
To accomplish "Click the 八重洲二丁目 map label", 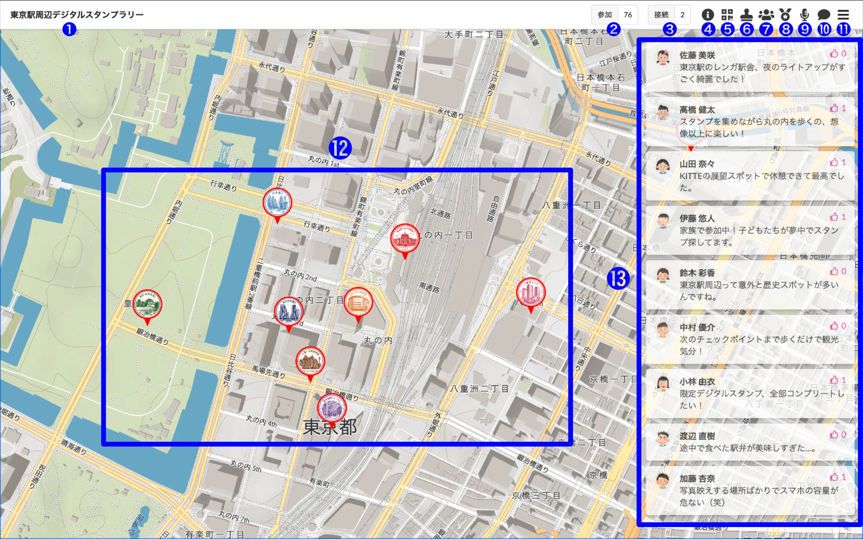I will click(x=479, y=389).
